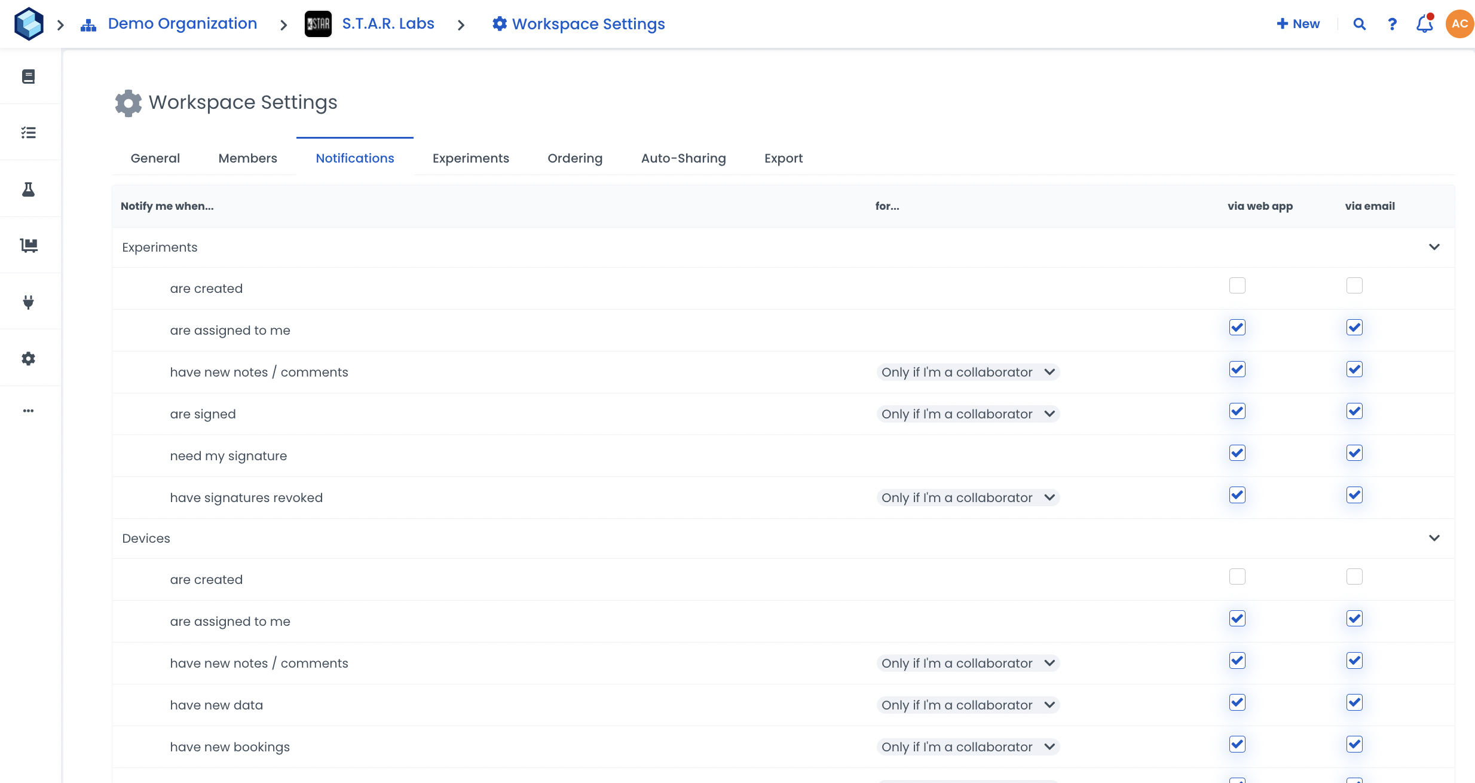Image resolution: width=1475 pixels, height=783 pixels.
Task: Uncheck email for experiments assigned to me
Action: pyautogui.click(x=1354, y=328)
